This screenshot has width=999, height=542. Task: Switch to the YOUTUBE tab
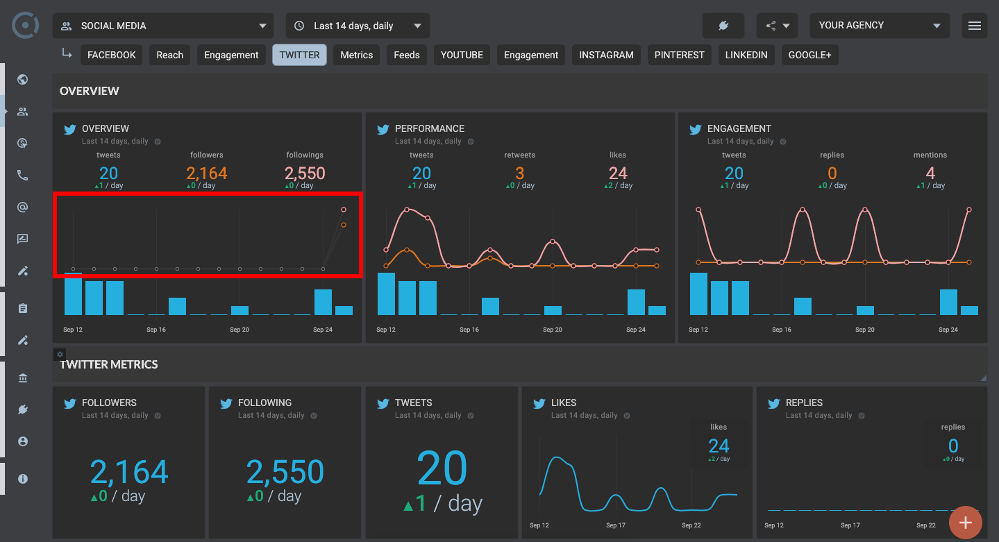[462, 55]
